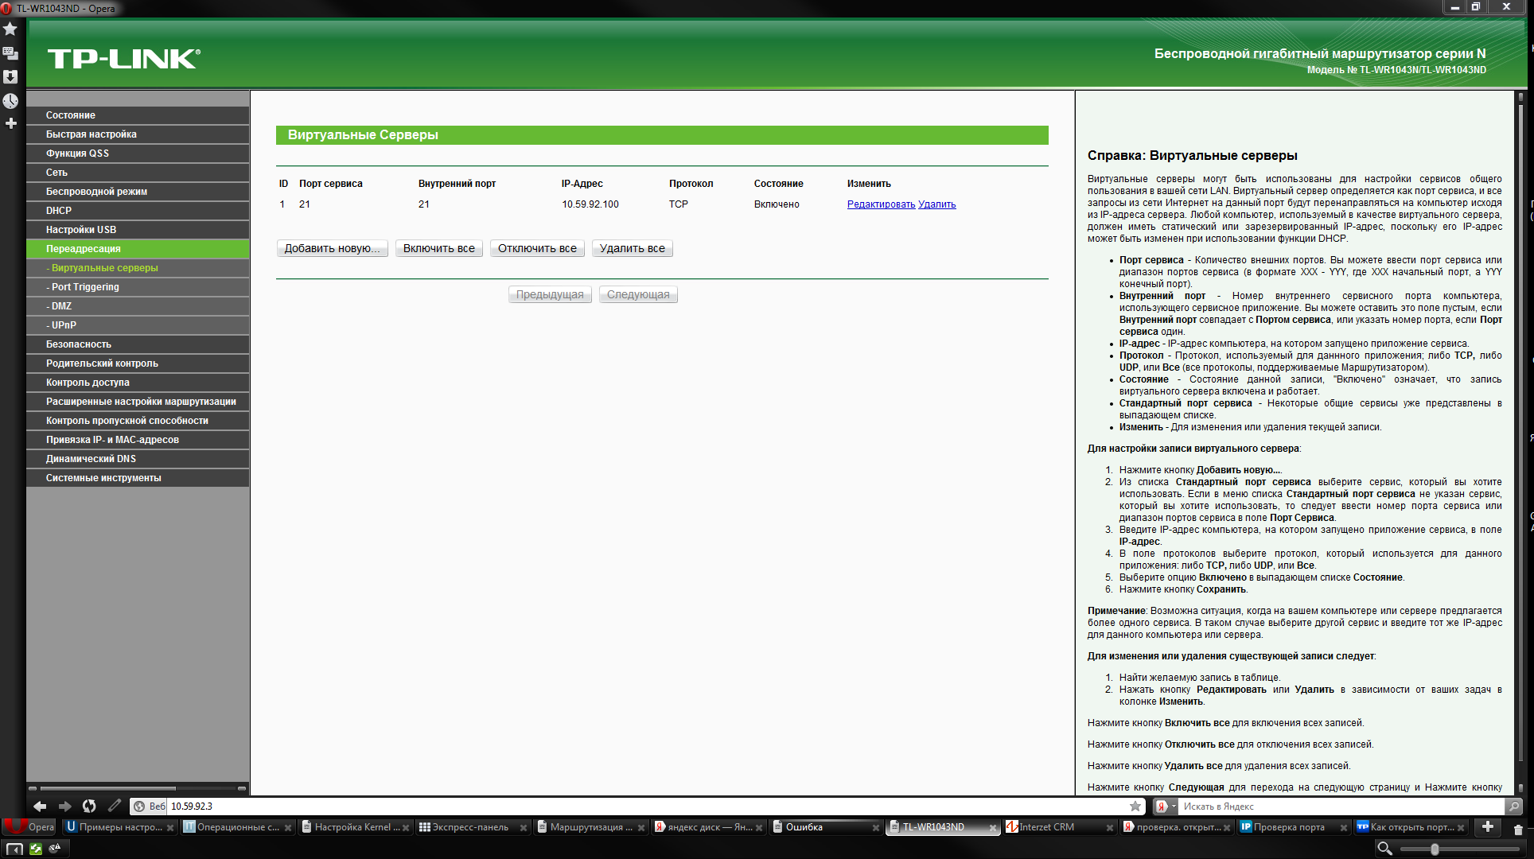Adjust the page zoom slider

(x=1435, y=849)
